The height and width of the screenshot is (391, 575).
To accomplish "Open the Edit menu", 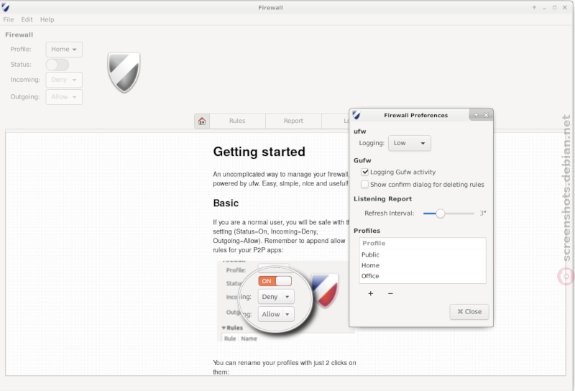I will pyautogui.click(x=27, y=19).
